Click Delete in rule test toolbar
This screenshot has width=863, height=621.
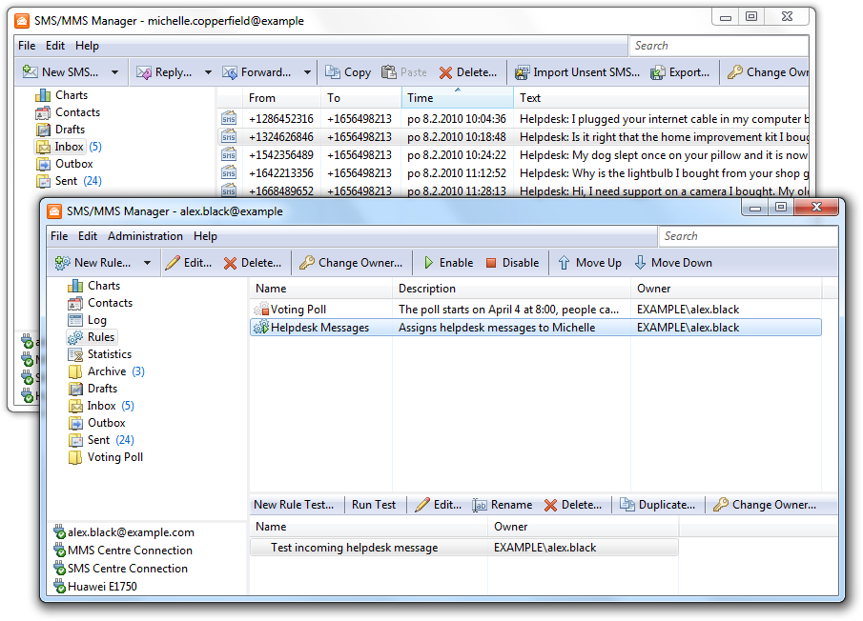pos(573,505)
